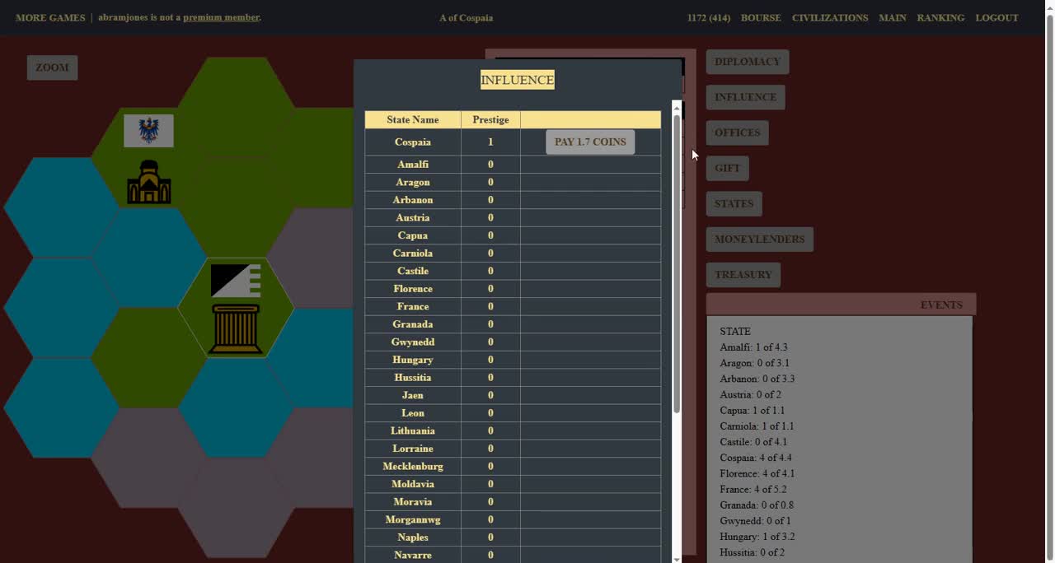Open the Diplomacy panel
1055x563 pixels.
point(747,62)
